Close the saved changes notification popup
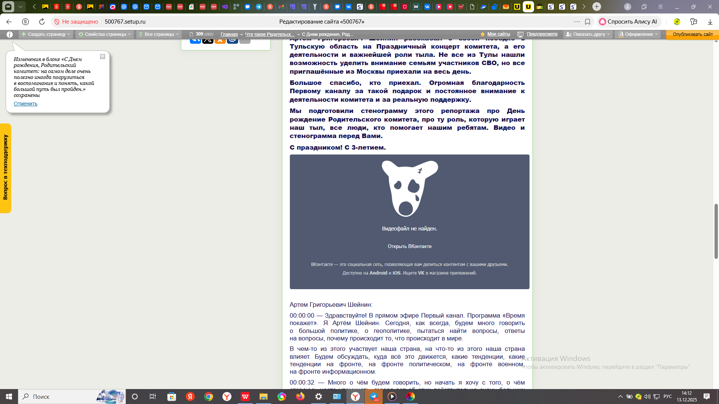719x404 pixels. [x=102, y=56]
